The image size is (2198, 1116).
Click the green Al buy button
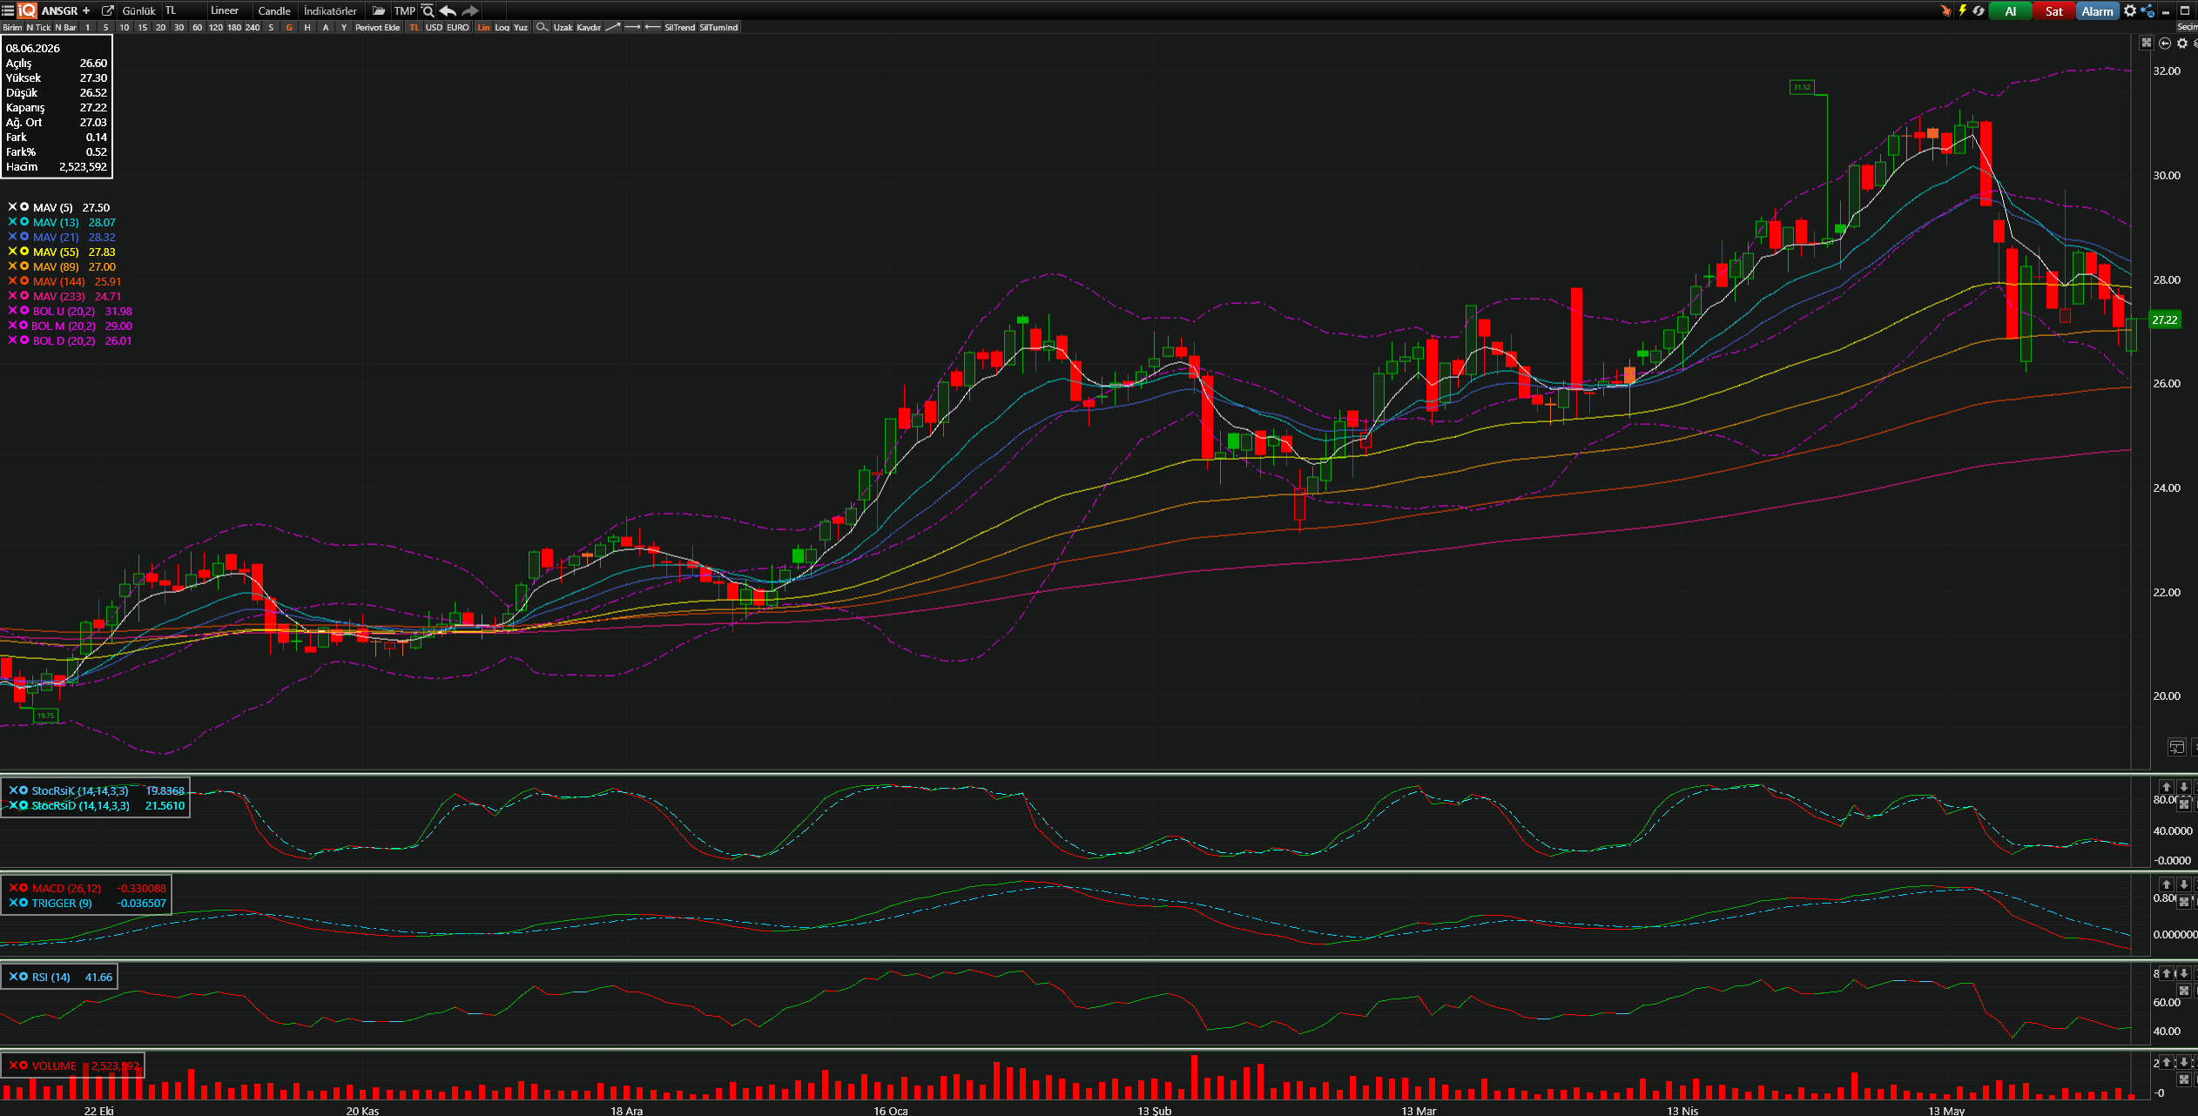2011,10
